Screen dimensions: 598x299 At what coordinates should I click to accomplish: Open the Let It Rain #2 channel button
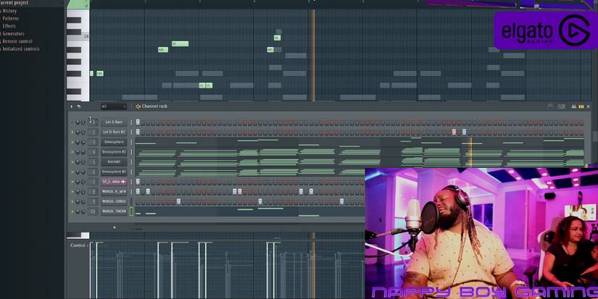(114, 132)
